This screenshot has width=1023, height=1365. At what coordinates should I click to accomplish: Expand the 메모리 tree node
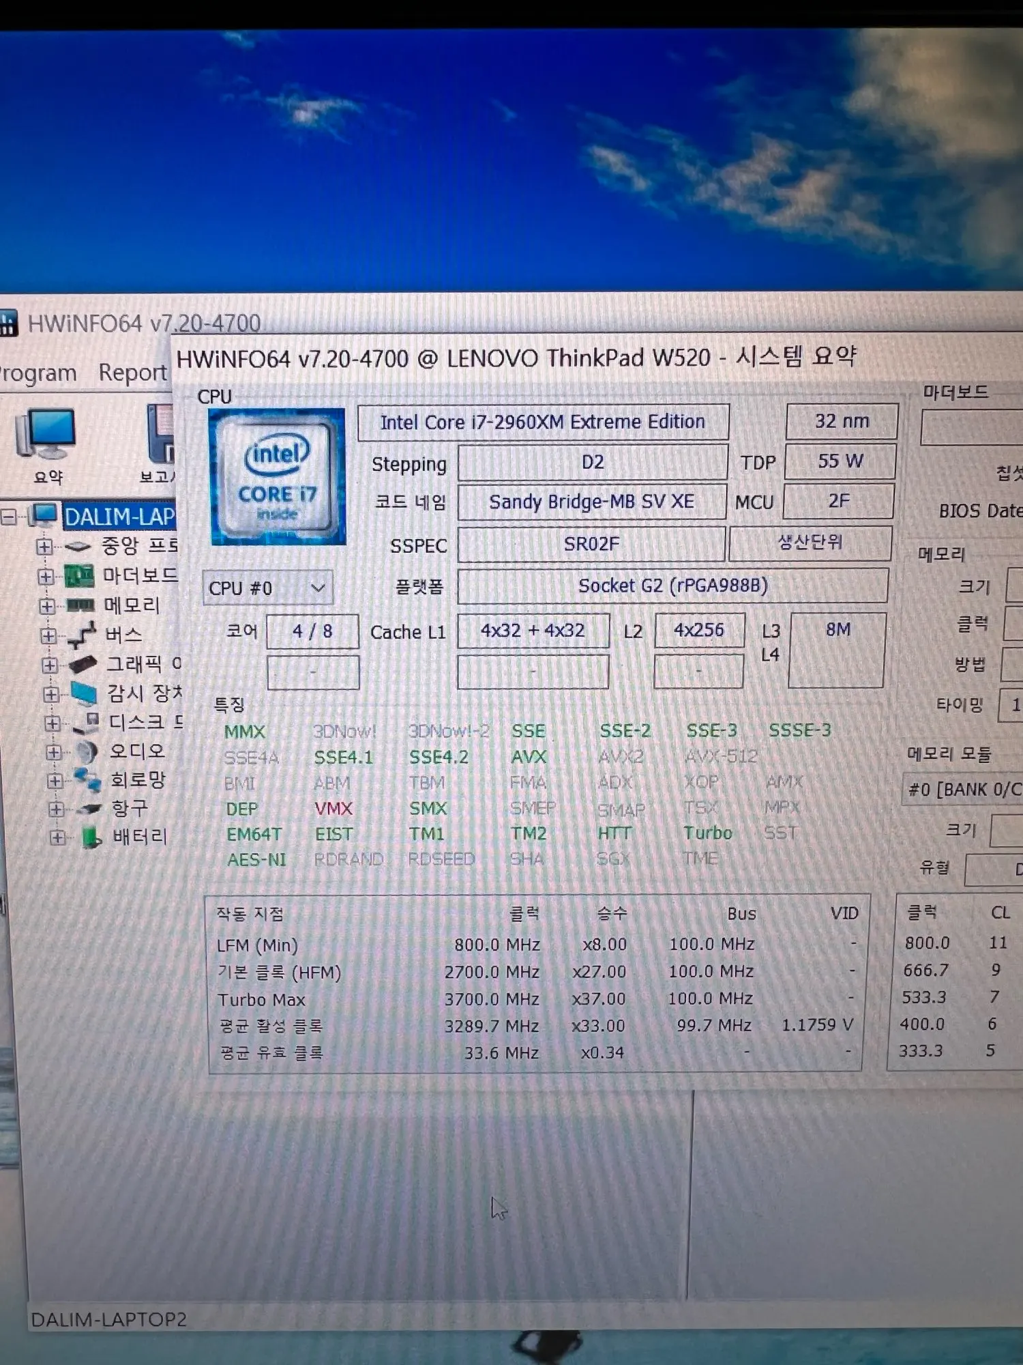47,606
